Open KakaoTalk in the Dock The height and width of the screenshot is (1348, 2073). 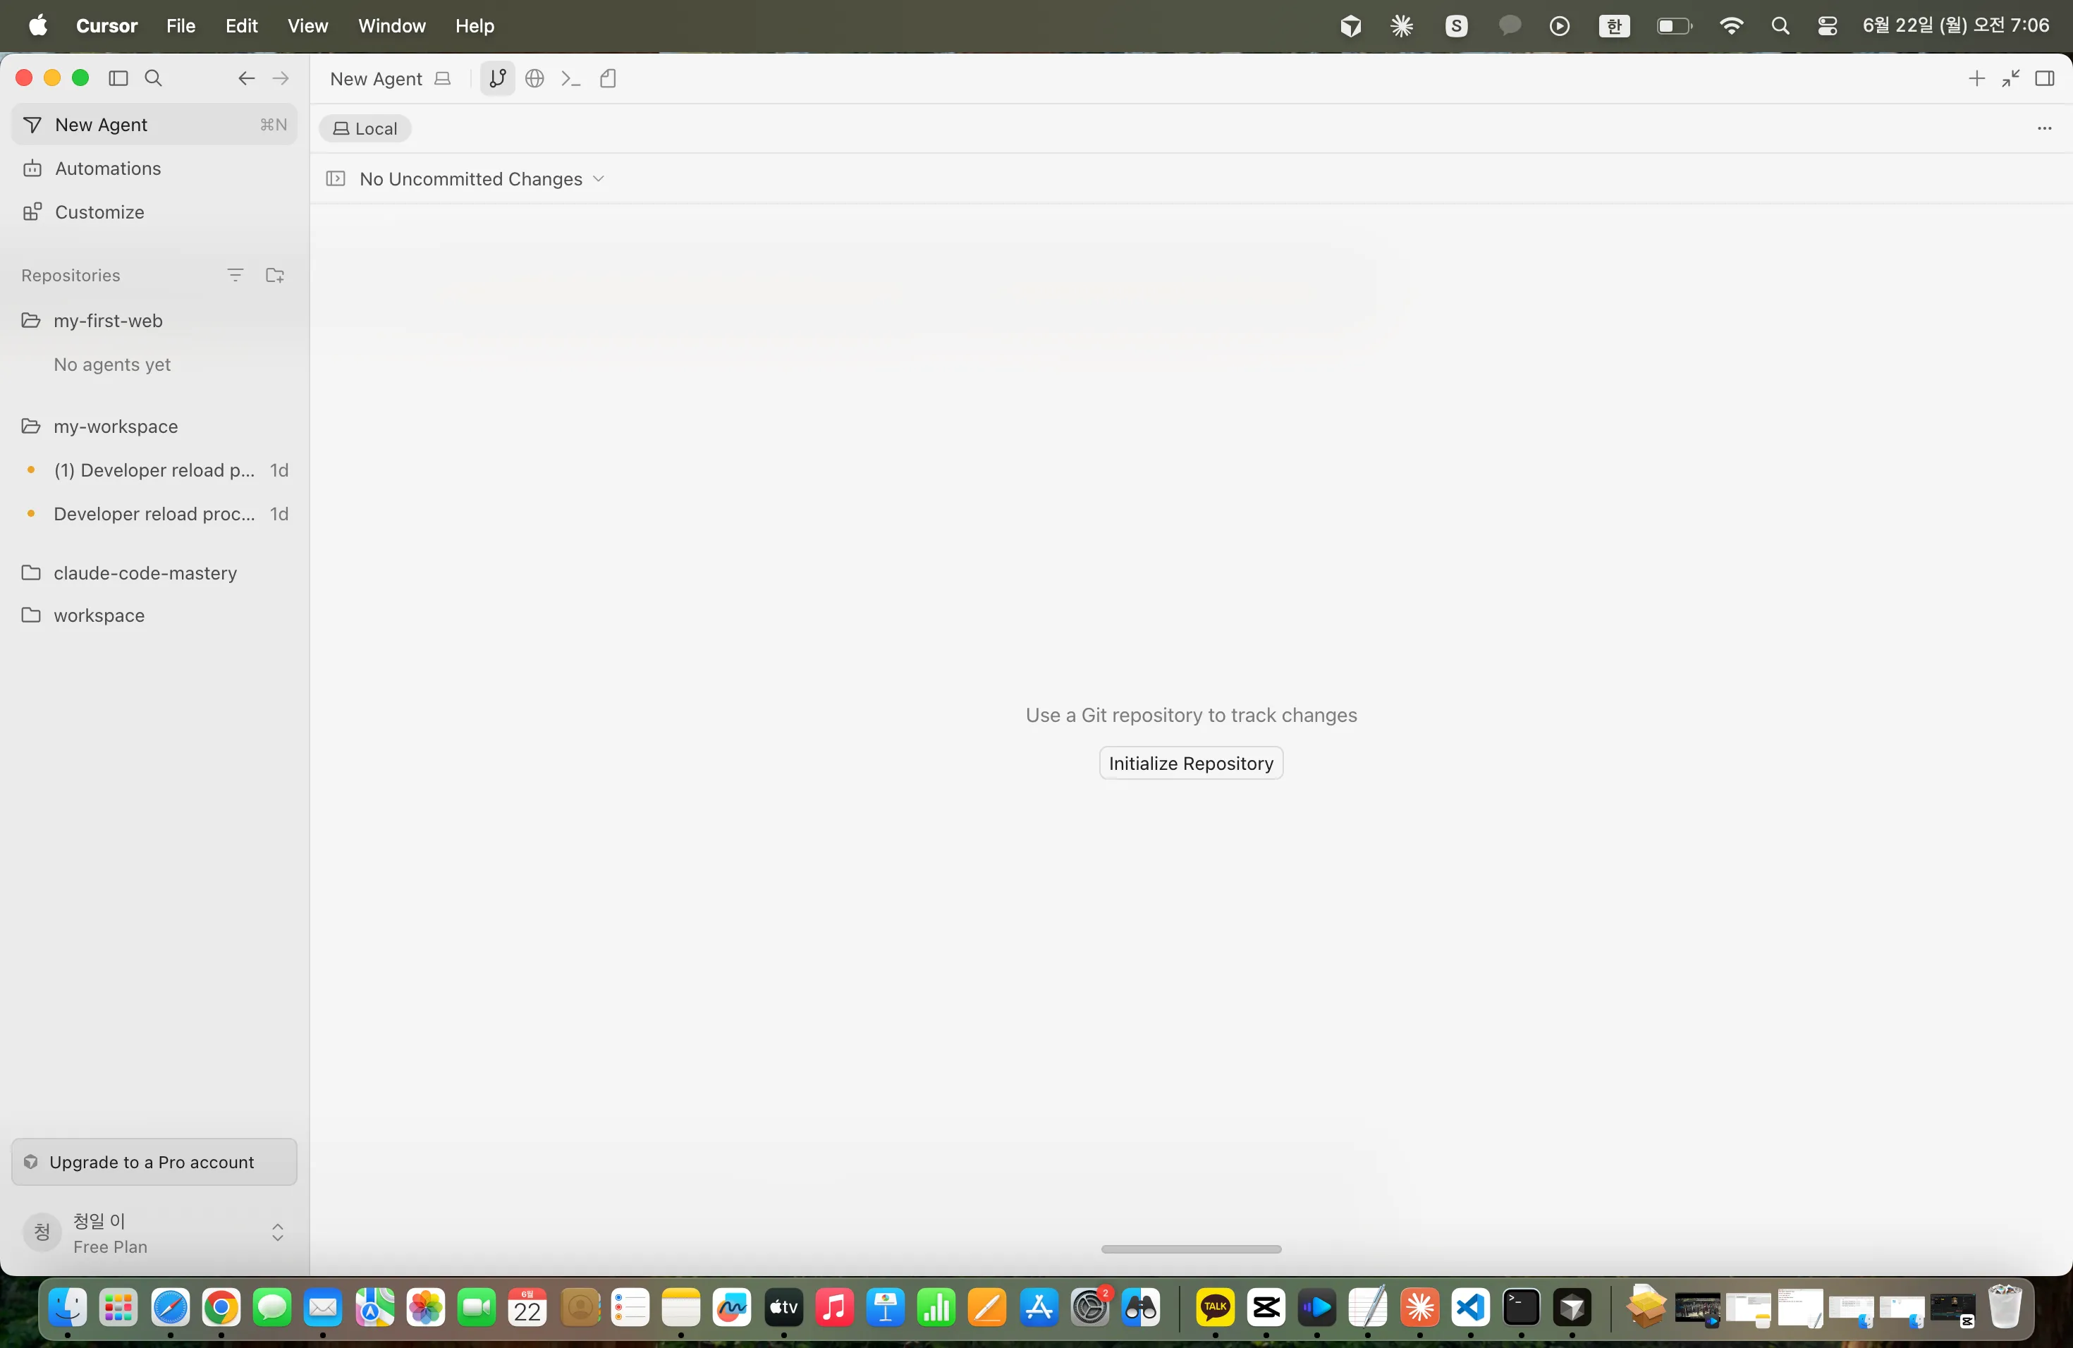click(x=1215, y=1307)
